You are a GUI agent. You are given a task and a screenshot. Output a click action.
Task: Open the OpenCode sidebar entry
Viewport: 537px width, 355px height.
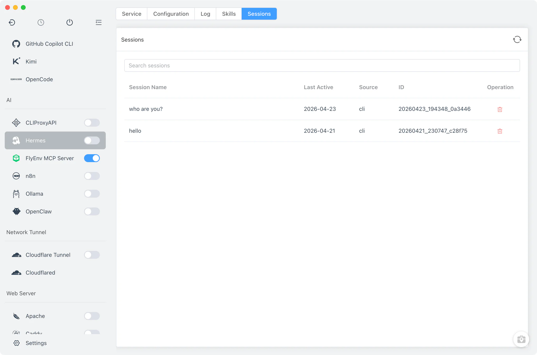(x=55, y=79)
